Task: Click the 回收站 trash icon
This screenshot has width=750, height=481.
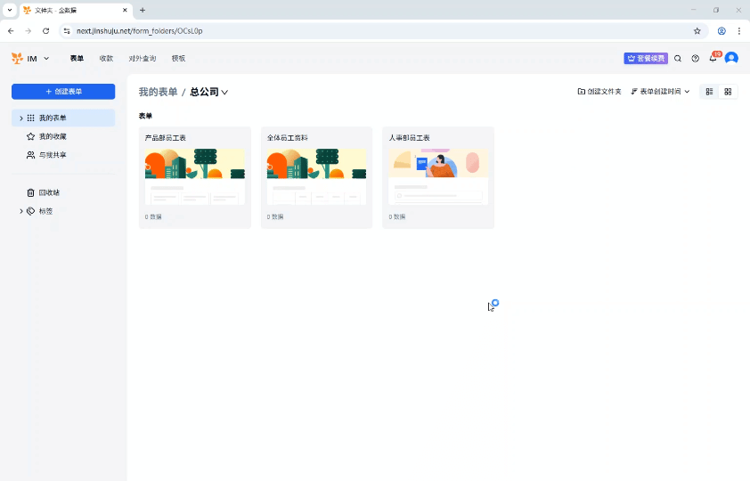Action: pos(30,192)
